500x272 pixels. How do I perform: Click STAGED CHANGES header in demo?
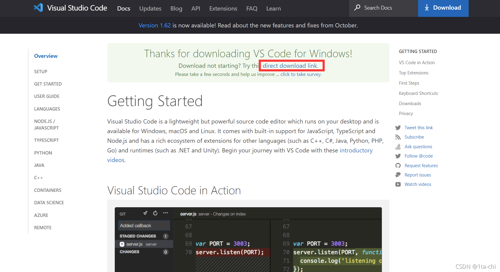[x=138, y=236]
